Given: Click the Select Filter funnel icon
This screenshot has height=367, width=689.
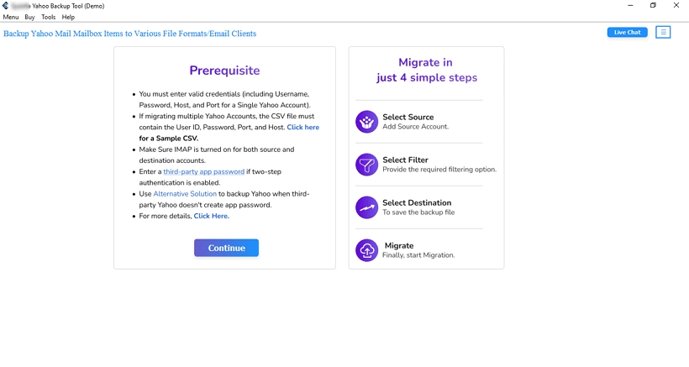Looking at the screenshot, I should (x=366, y=165).
